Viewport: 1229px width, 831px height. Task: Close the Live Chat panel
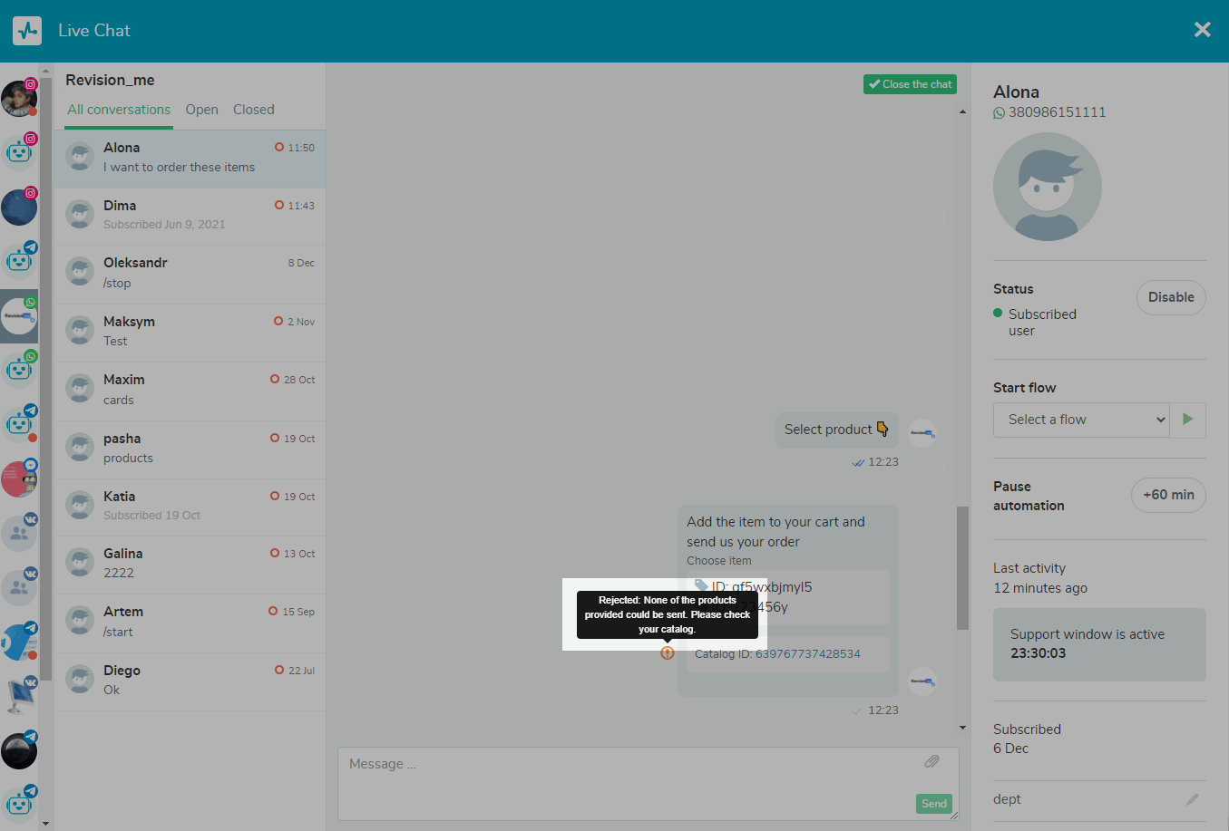click(x=1202, y=30)
